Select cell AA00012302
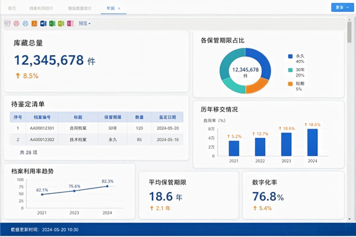356x237 pixels. pos(42,140)
